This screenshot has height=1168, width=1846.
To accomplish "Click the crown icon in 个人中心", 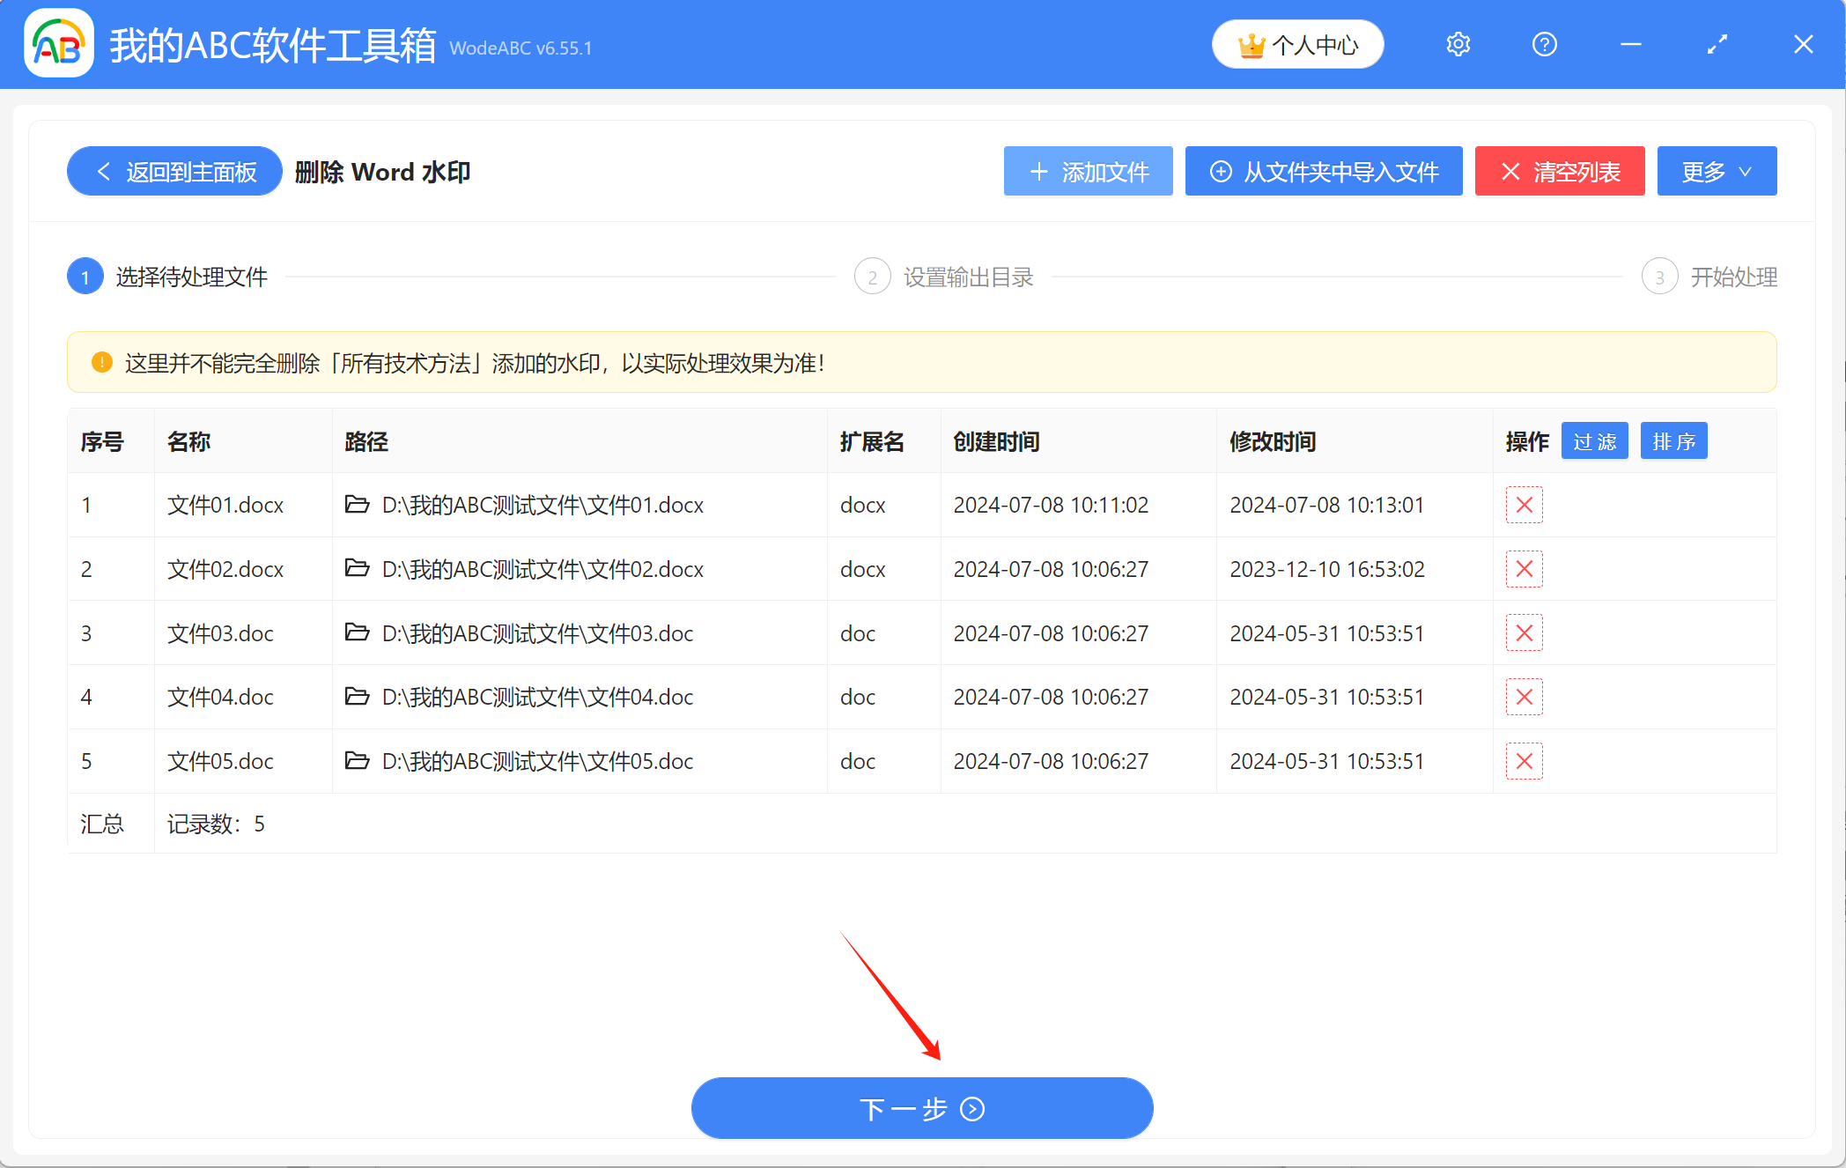I will click(x=1250, y=43).
